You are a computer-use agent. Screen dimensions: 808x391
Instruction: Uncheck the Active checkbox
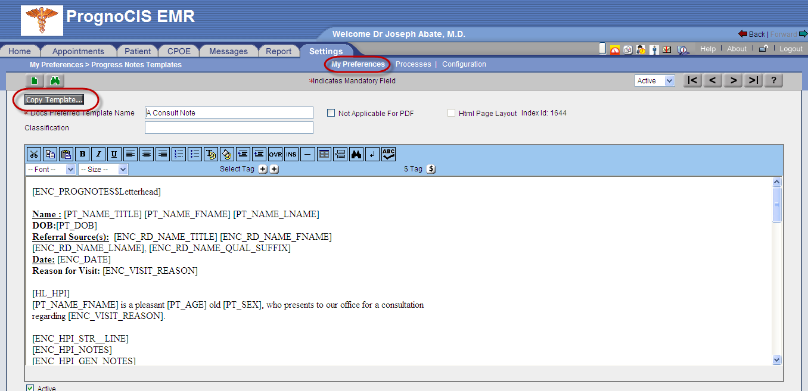pyautogui.click(x=30, y=389)
